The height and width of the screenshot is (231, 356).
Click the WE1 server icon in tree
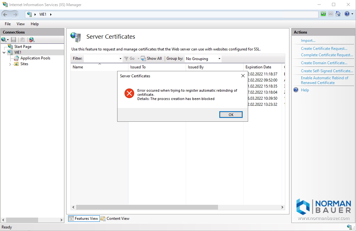(x=11, y=52)
